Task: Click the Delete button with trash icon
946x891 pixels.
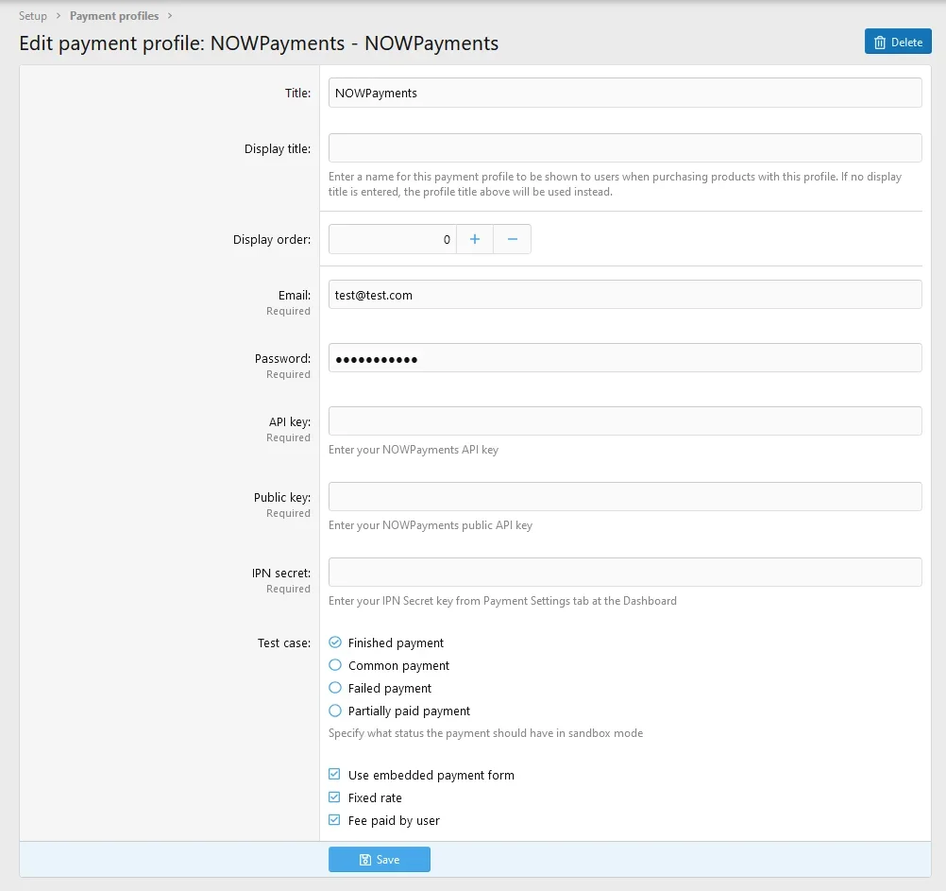Action: coord(897,42)
